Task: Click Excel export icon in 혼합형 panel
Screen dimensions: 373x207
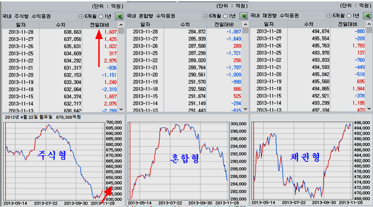Action: (x=244, y=16)
